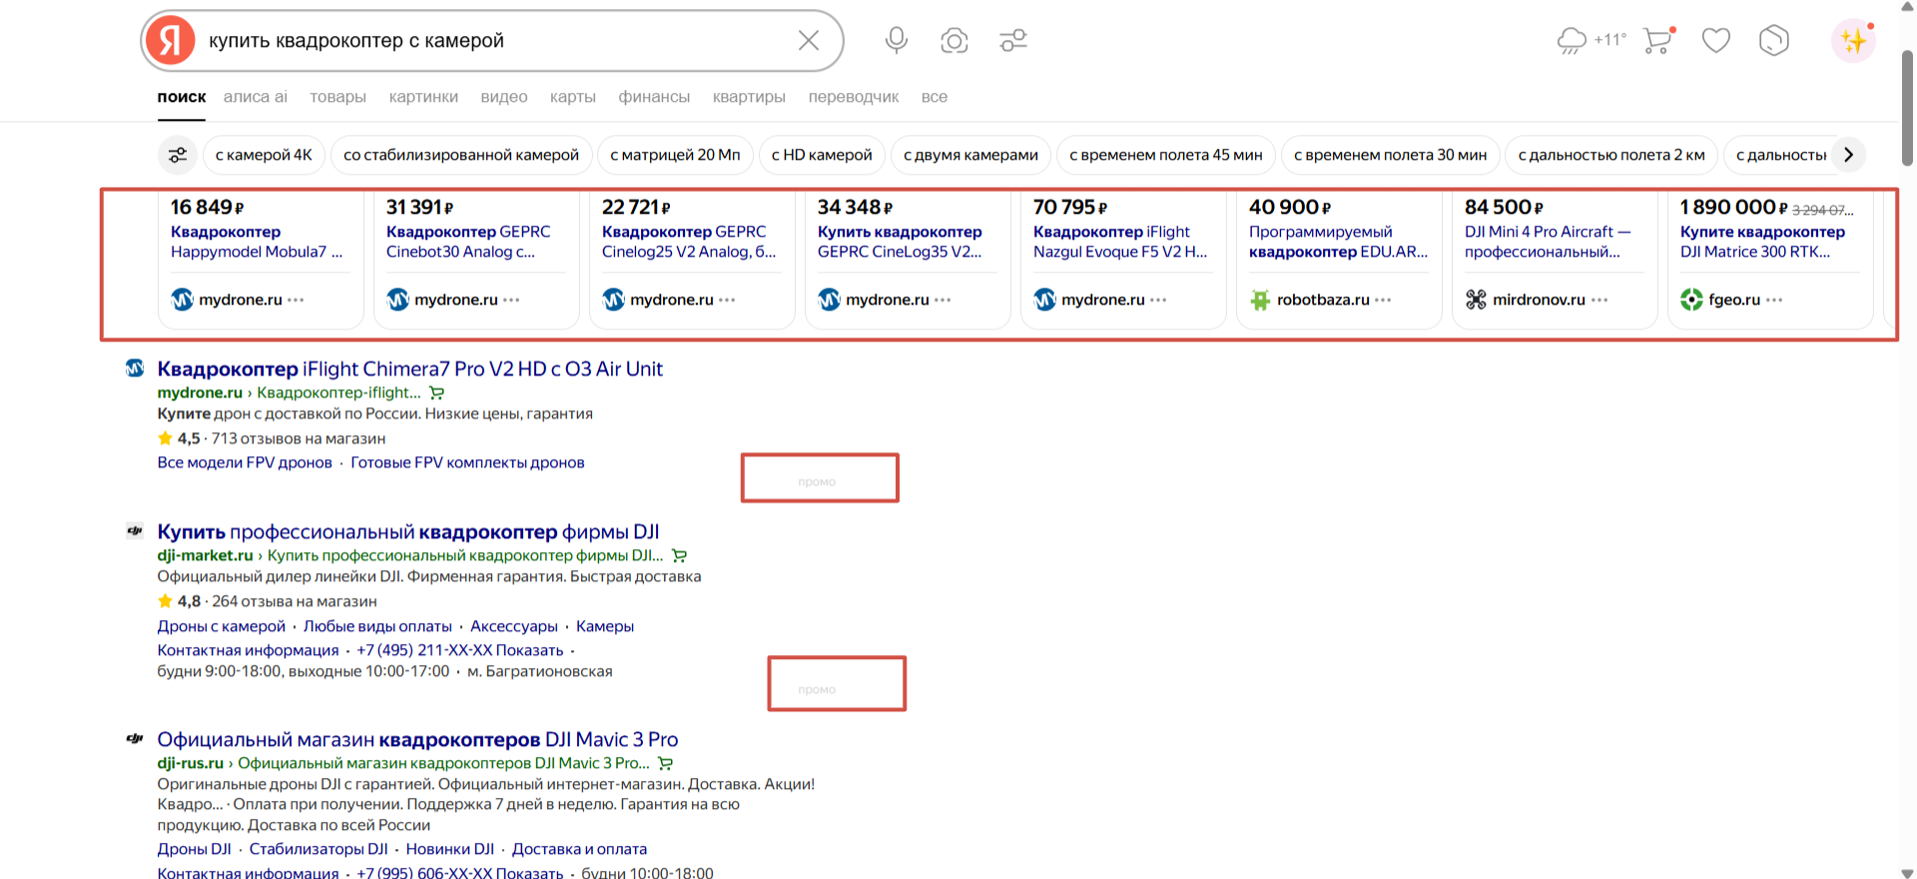Open «Все модели FPV дронов» sitelink
This screenshot has height=879, width=1917.
245,462
